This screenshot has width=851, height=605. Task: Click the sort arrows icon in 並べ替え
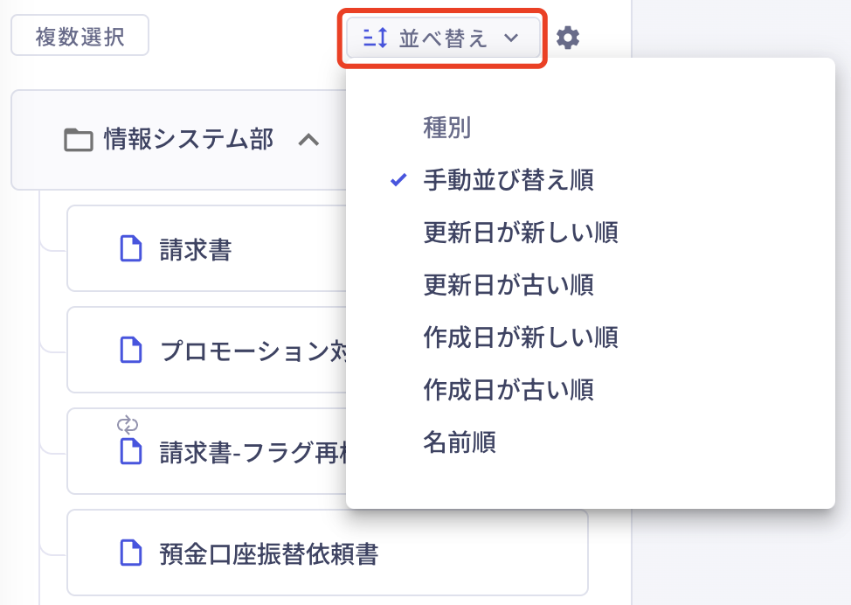(x=375, y=38)
